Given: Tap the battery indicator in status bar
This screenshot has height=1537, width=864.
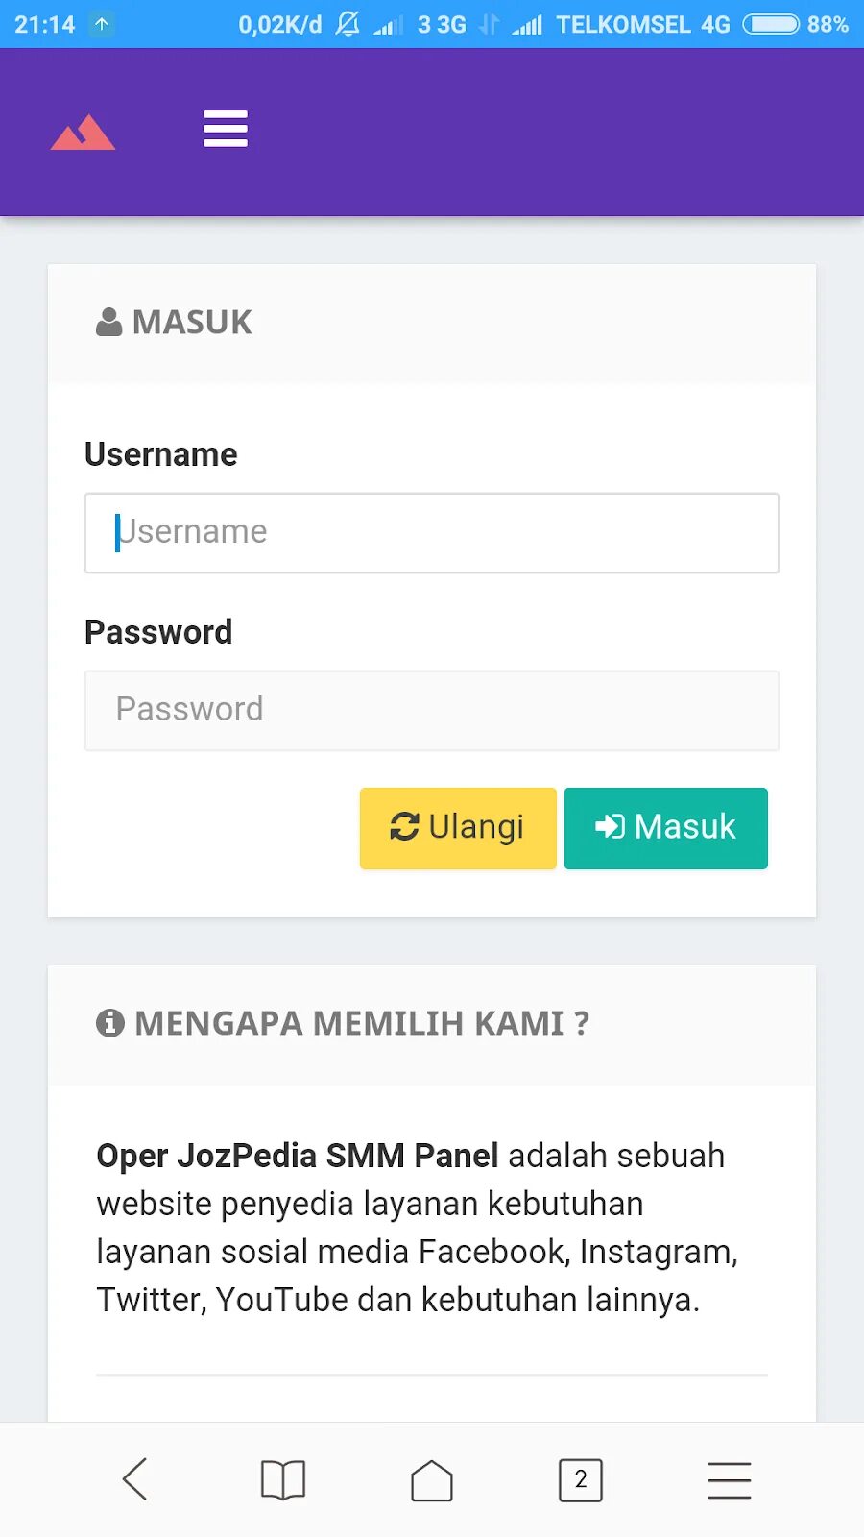Looking at the screenshot, I should point(771,24).
